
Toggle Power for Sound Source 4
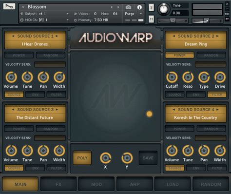click(x=179, y=129)
